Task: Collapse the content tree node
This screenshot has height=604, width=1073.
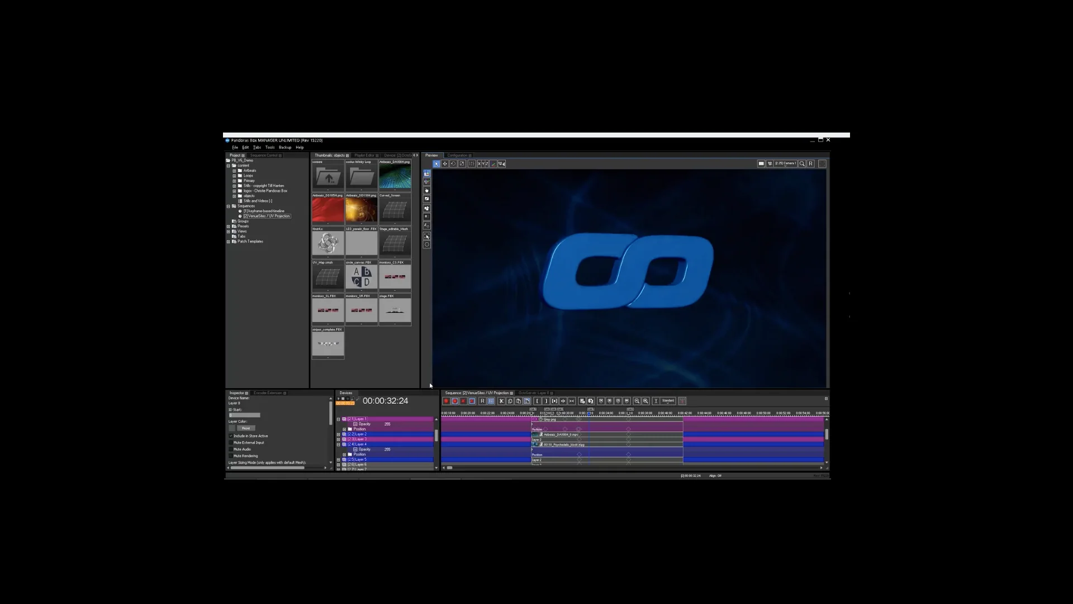Action: click(228, 166)
